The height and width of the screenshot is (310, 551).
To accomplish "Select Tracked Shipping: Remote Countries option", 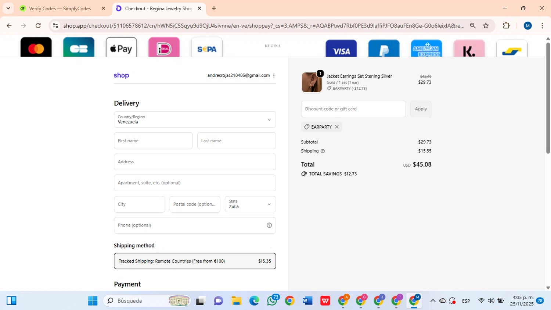I will pyautogui.click(x=195, y=261).
